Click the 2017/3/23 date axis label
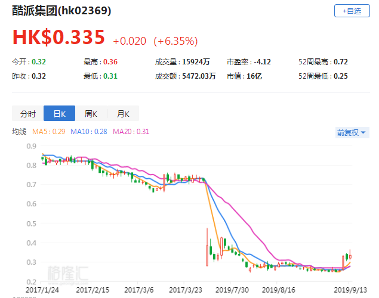 point(186,290)
